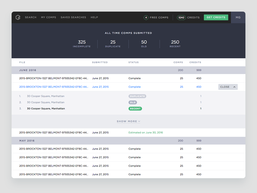
Task: Open the MG user avatar menu
Action: click(x=238, y=17)
